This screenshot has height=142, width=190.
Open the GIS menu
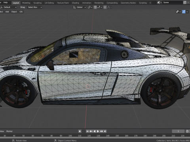[x=21, y=12]
